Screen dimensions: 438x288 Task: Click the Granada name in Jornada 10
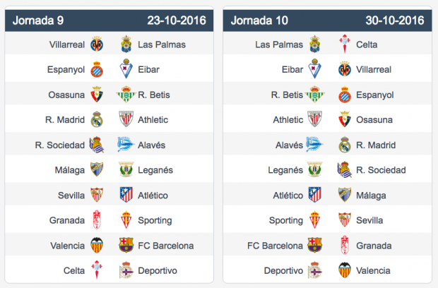[x=374, y=246]
